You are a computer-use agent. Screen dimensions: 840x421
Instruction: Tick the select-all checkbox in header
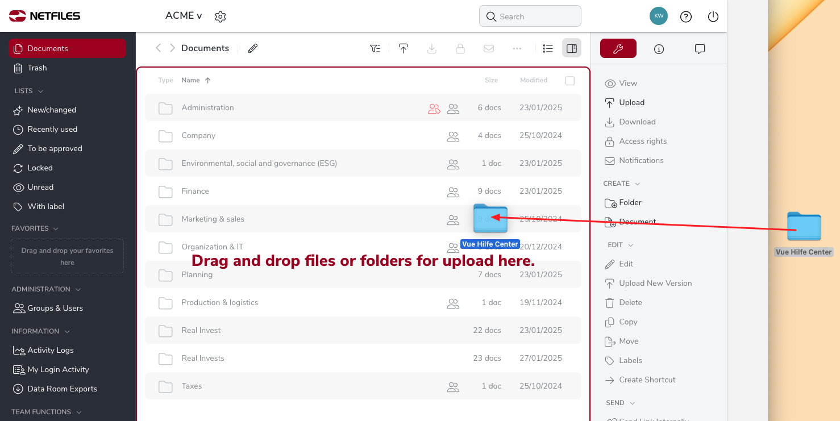[570, 81]
